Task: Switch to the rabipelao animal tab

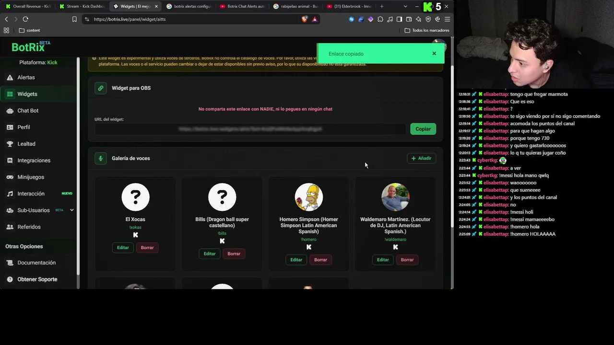Action: point(295,6)
